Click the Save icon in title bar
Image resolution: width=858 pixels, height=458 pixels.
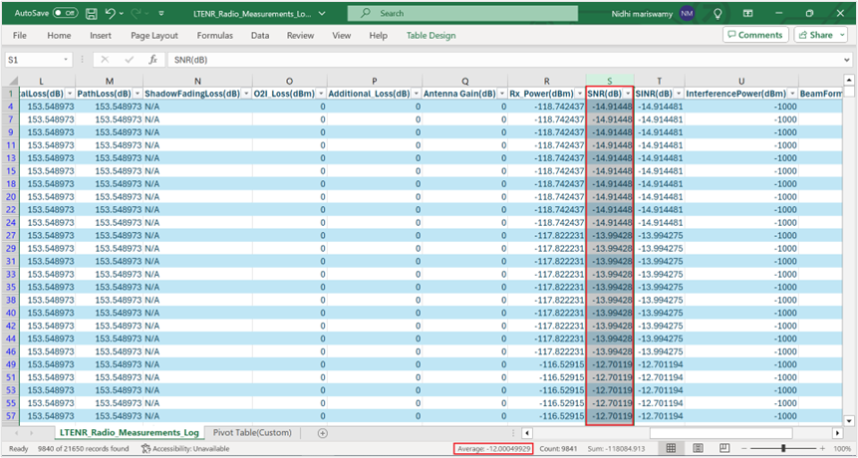[x=92, y=14]
